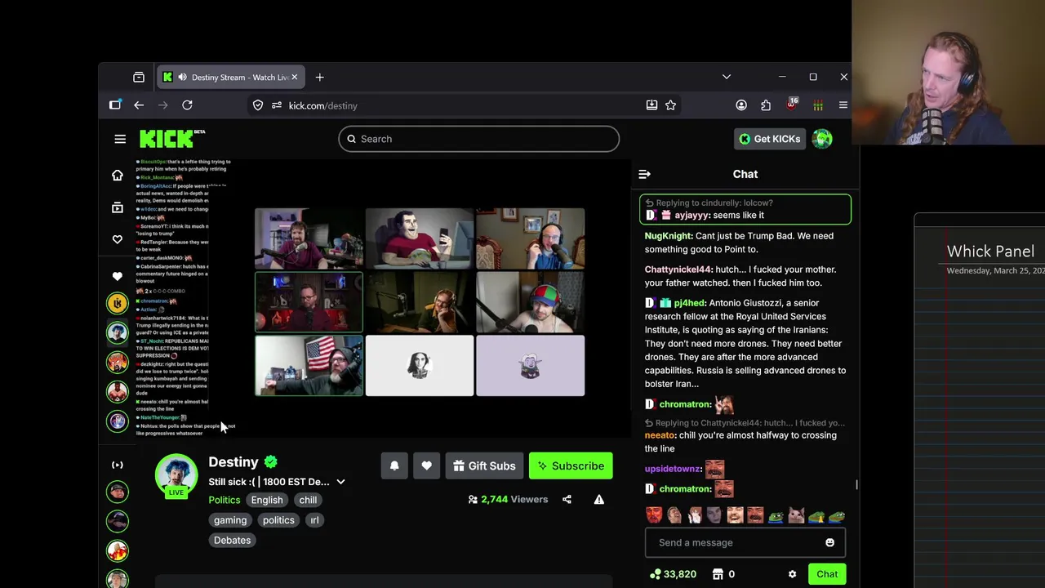Viewport: 1045px width, 588px height.
Task: Select the gaming tag
Action: (230, 520)
